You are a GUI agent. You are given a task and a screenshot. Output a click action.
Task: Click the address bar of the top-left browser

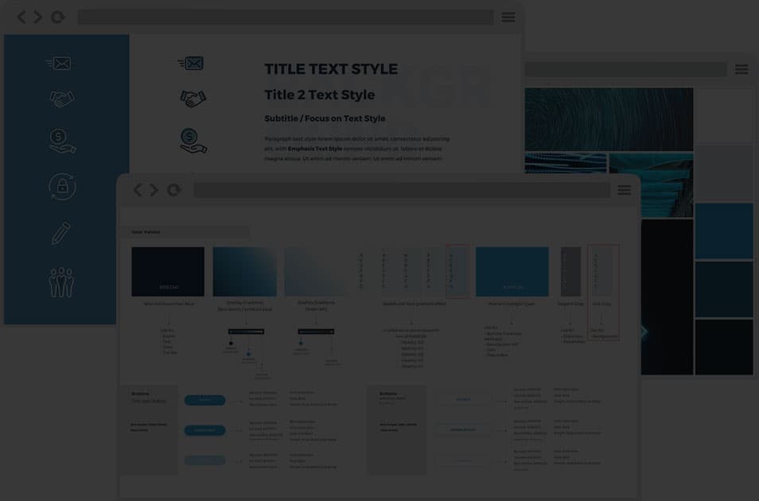tap(285, 17)
